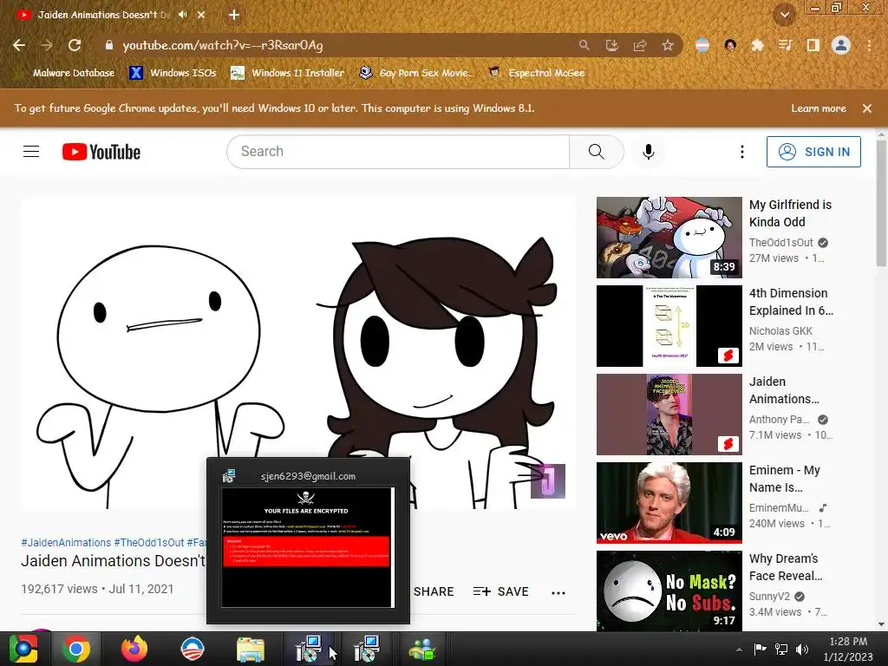Screen dimensions: 888x666
Task: Open 4th Dimension Explained video thumbnail
Action: point(669,326)
